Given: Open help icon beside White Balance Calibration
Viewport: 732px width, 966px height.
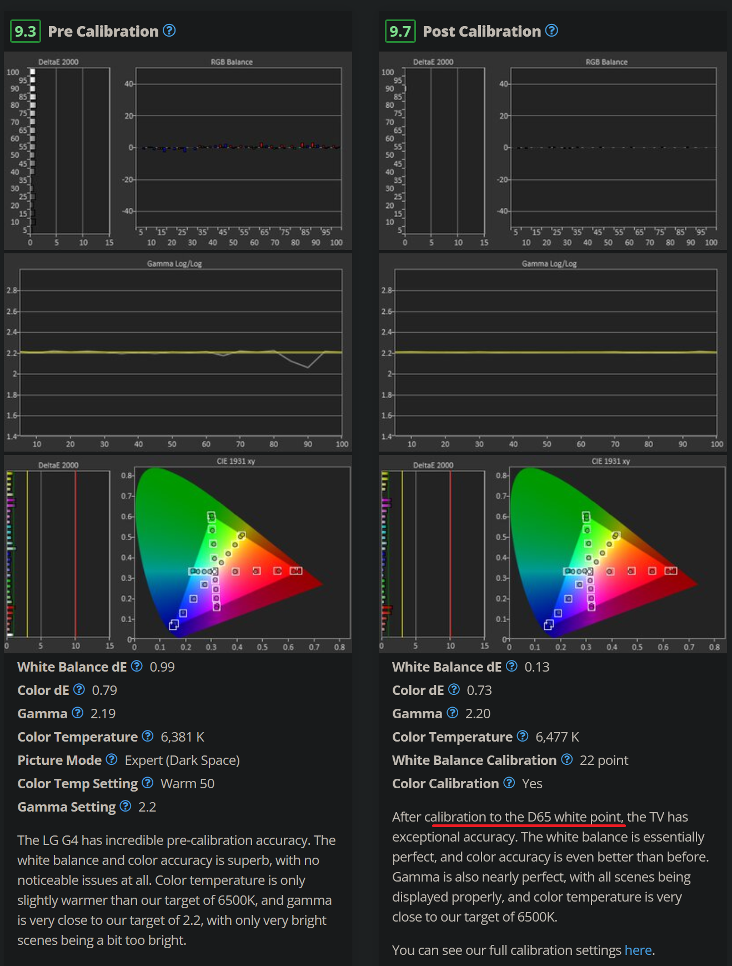Looking at the screenshot, I should click(x=567, y=759).
